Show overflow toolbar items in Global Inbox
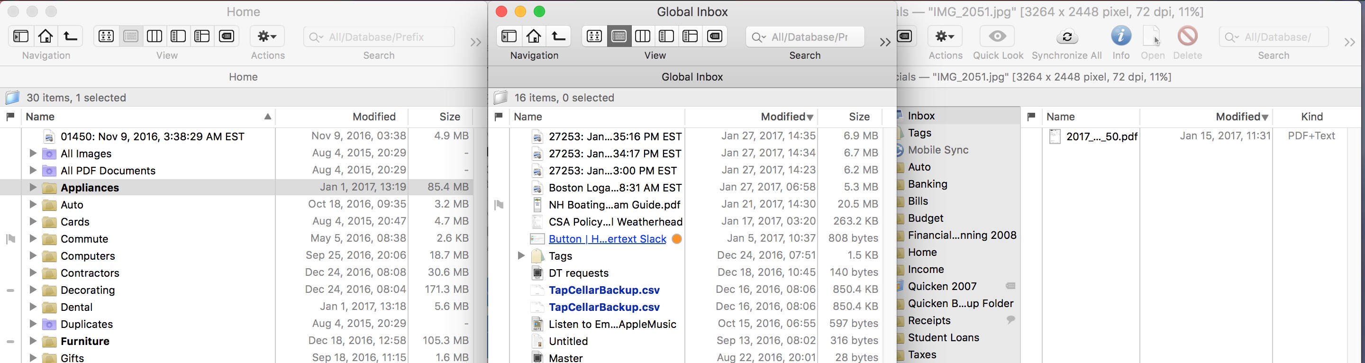 884,42
